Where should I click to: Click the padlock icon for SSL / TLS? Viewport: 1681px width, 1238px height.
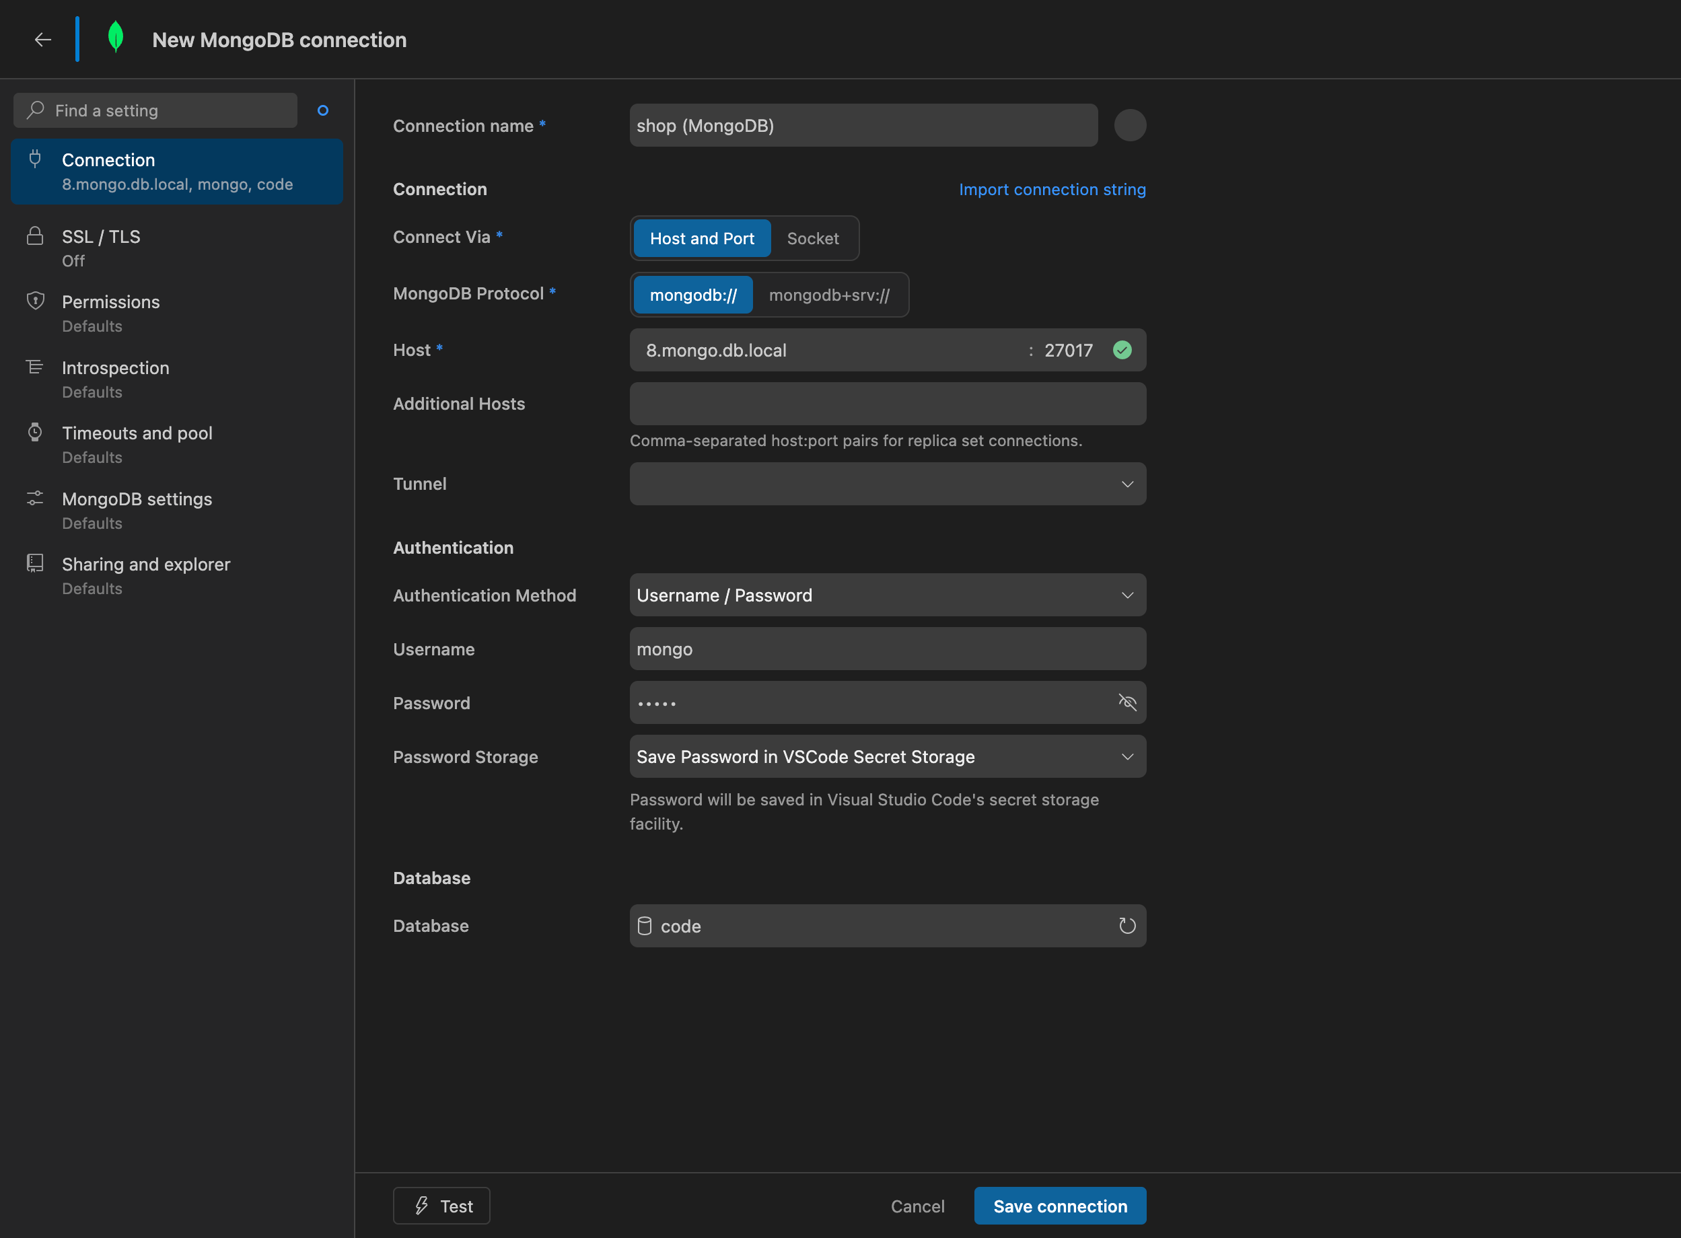(x=35, y=236)
